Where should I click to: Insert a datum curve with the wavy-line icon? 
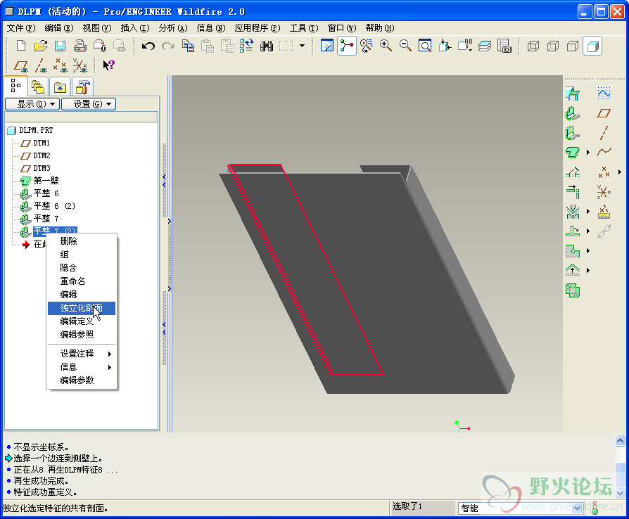tap(604, 153)
